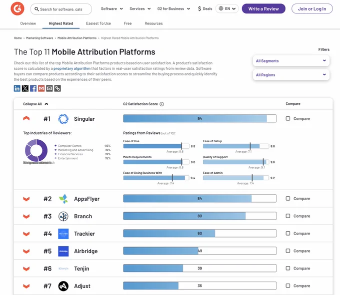Open the proprietary algorithm link
Screen dimensions: 340x295
(x=72, y=68)
